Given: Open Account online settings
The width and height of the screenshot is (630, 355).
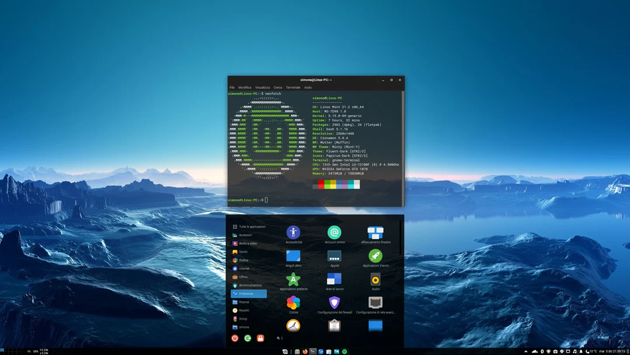Looking at the screenshot, I should (x=335, y=233).
